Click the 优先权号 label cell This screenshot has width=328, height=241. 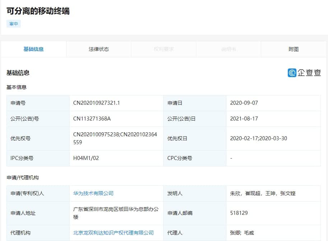pos(38,138)
